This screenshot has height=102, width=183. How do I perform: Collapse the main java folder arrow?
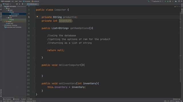(x=8, y=12)
